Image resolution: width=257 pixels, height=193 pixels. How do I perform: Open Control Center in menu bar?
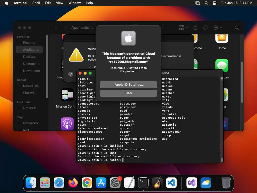pyautogui.click(x=215, y=3)
